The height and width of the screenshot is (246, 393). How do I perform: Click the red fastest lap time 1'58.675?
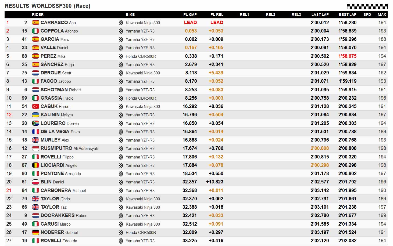pyautogui.click(x=347, y=56)
